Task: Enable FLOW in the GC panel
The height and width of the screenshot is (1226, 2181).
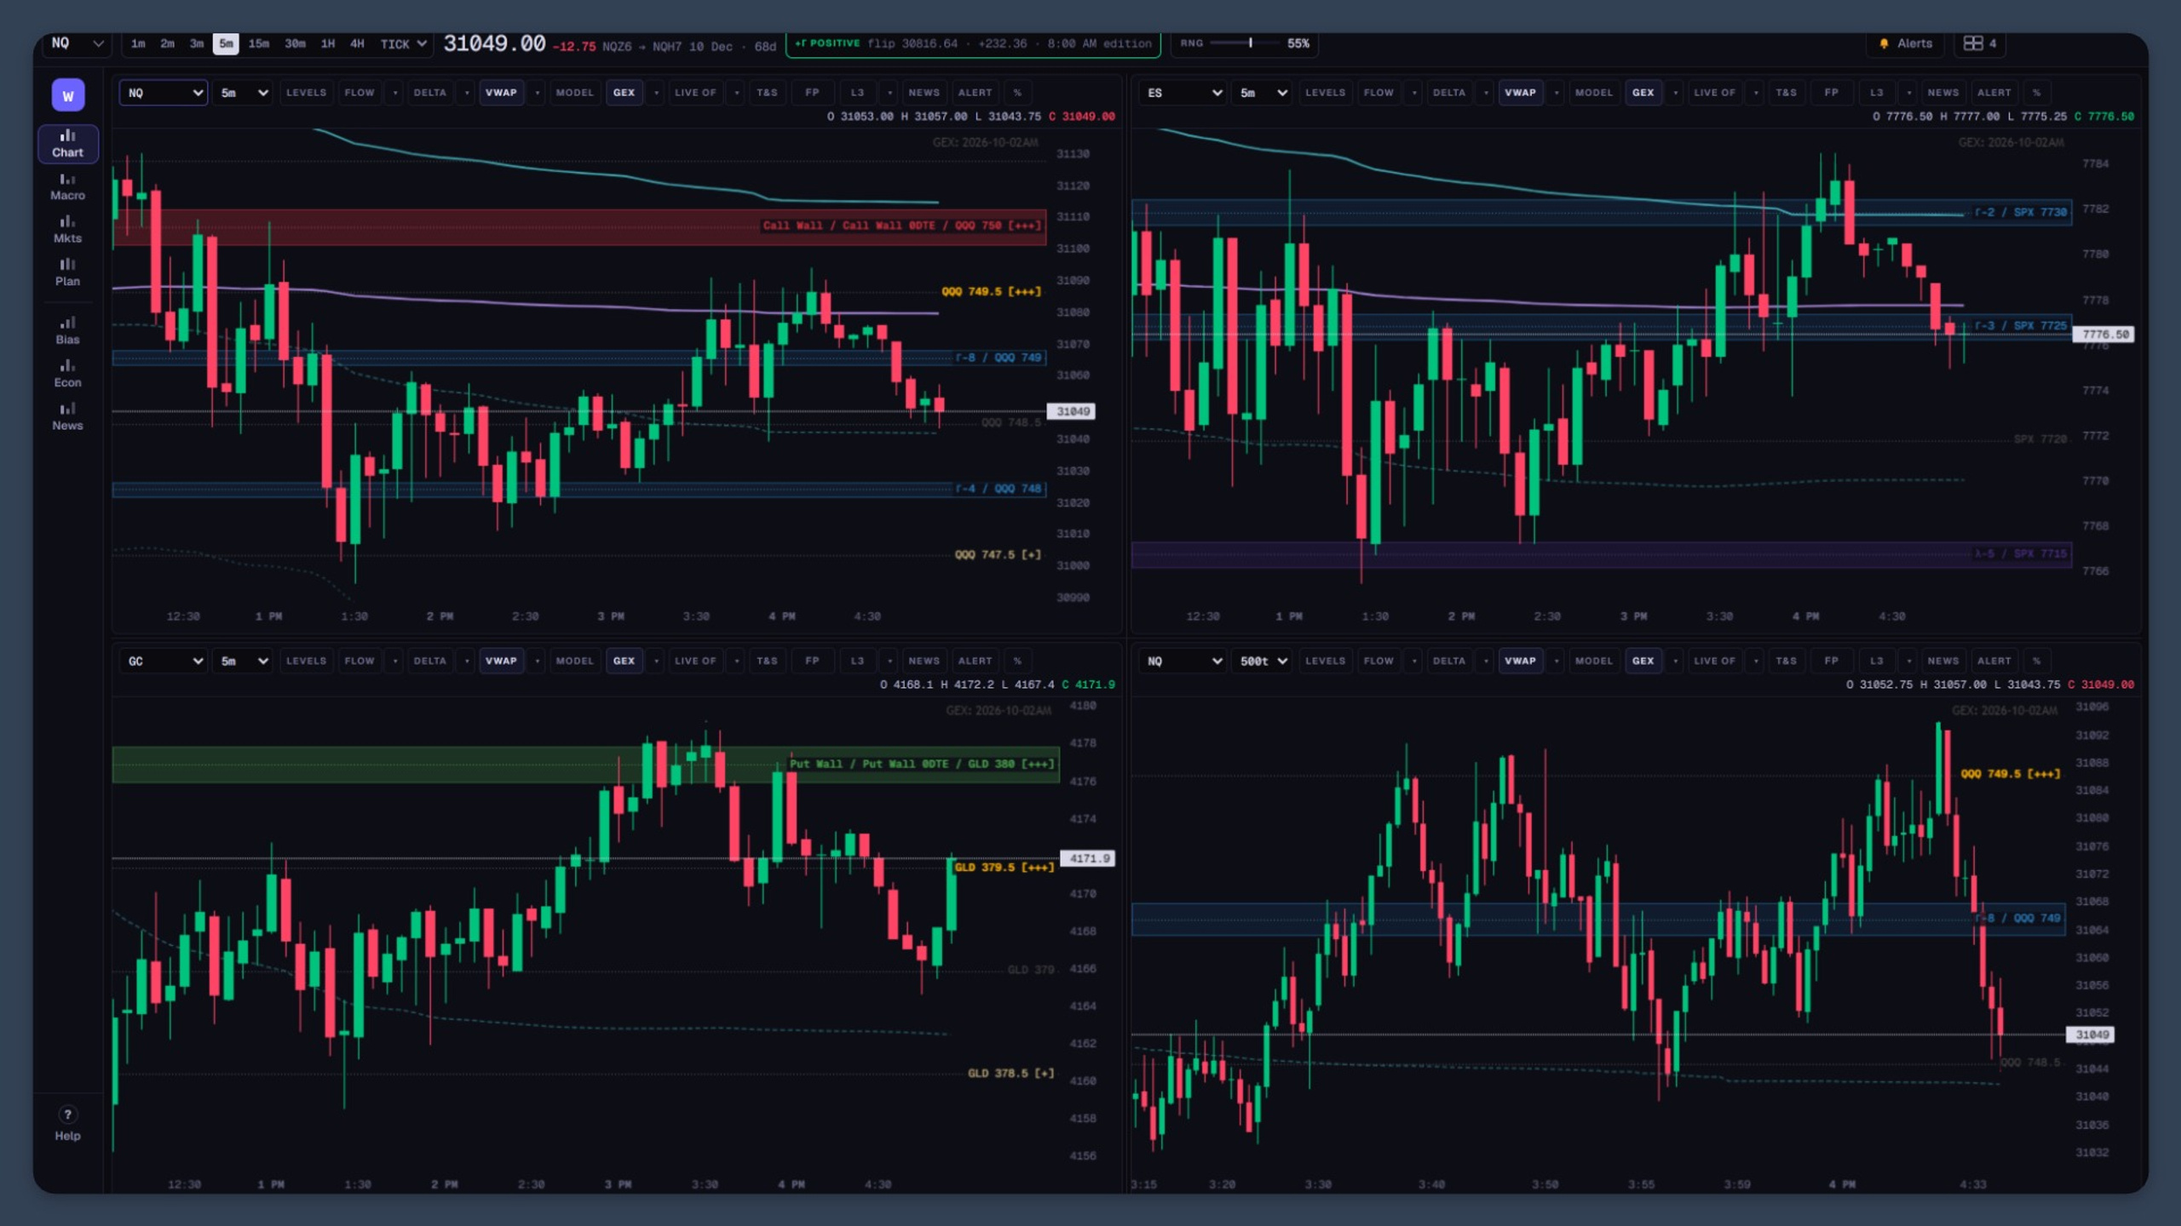Action: pos(359,661)
